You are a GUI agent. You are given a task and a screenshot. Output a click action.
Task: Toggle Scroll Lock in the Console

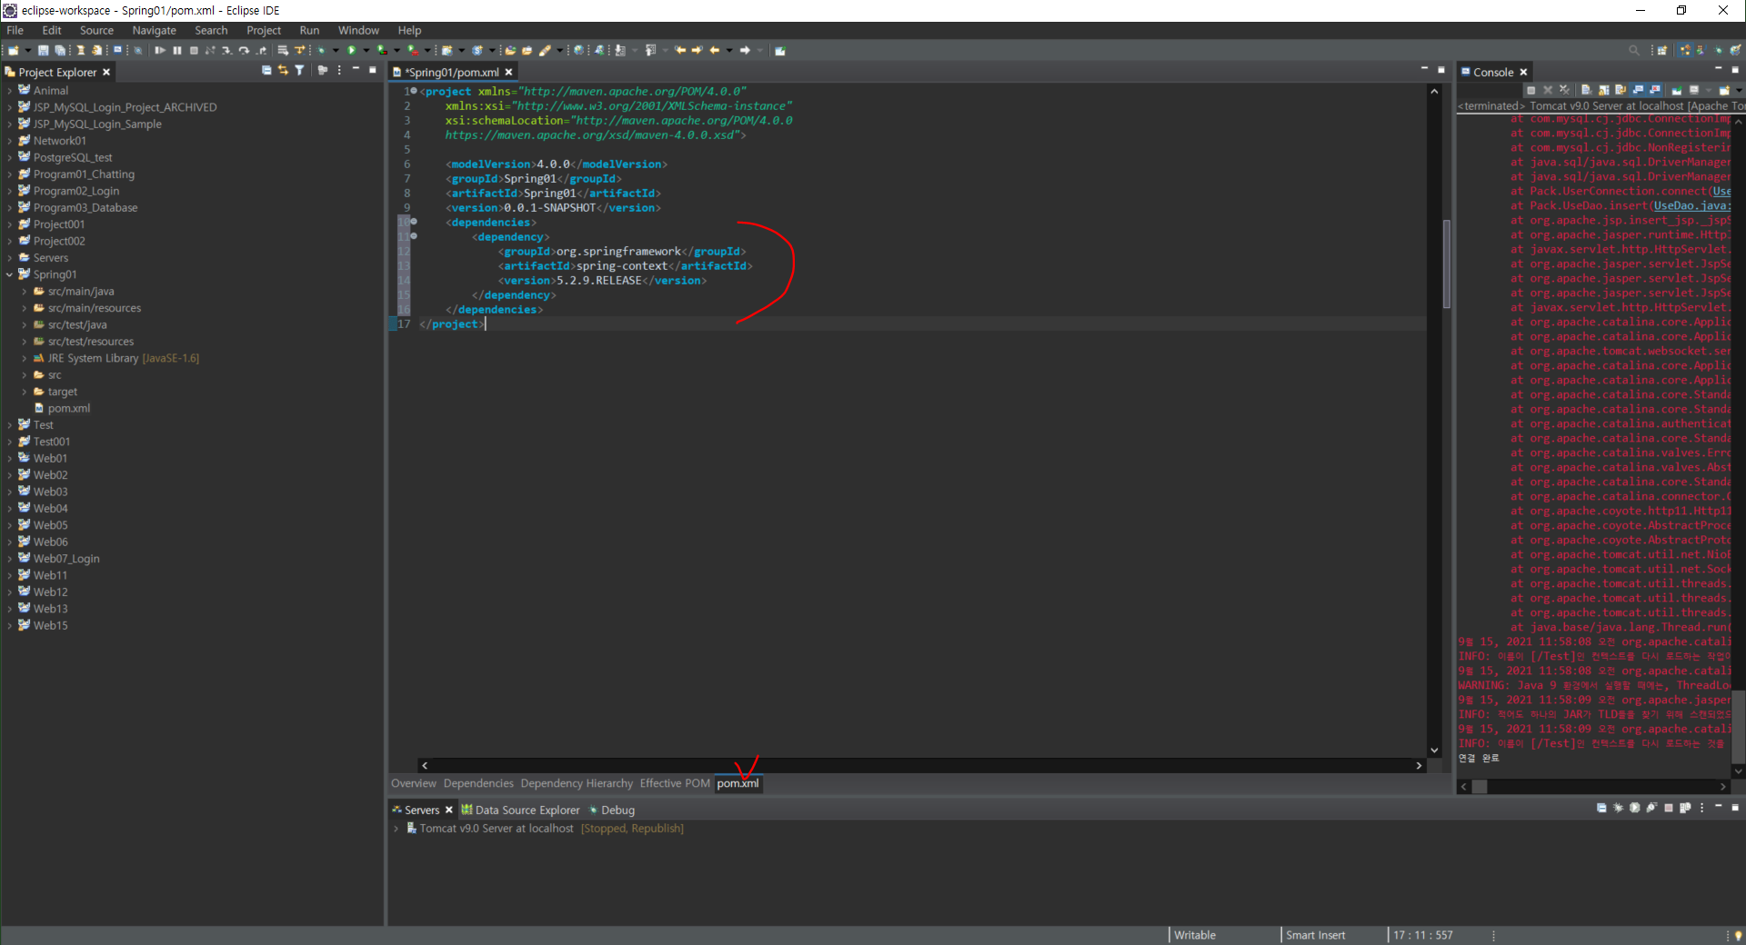click(x=1604, y=90)
